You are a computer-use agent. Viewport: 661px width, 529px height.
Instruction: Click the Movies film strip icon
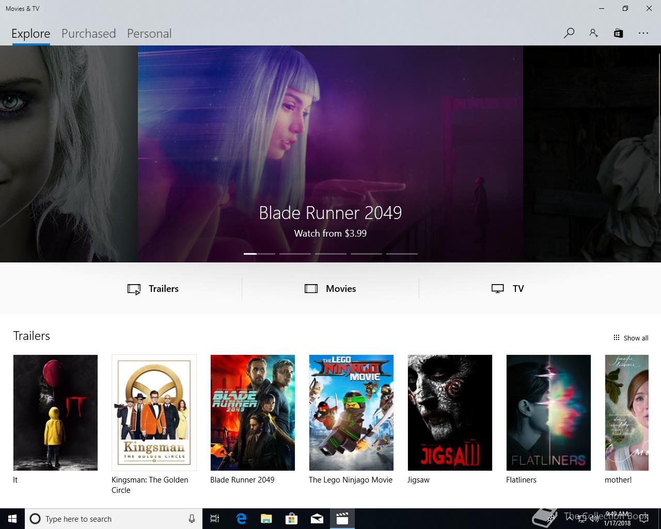311,289
